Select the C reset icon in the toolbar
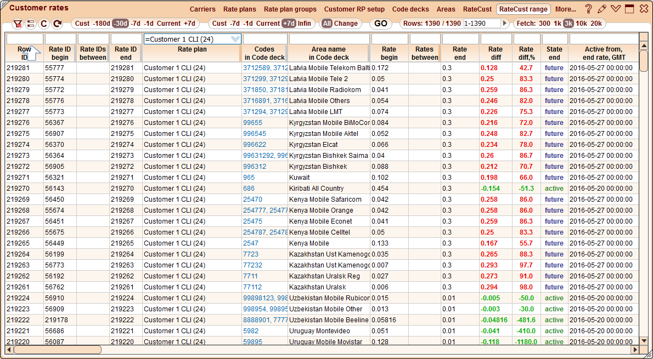 (43, 24)
